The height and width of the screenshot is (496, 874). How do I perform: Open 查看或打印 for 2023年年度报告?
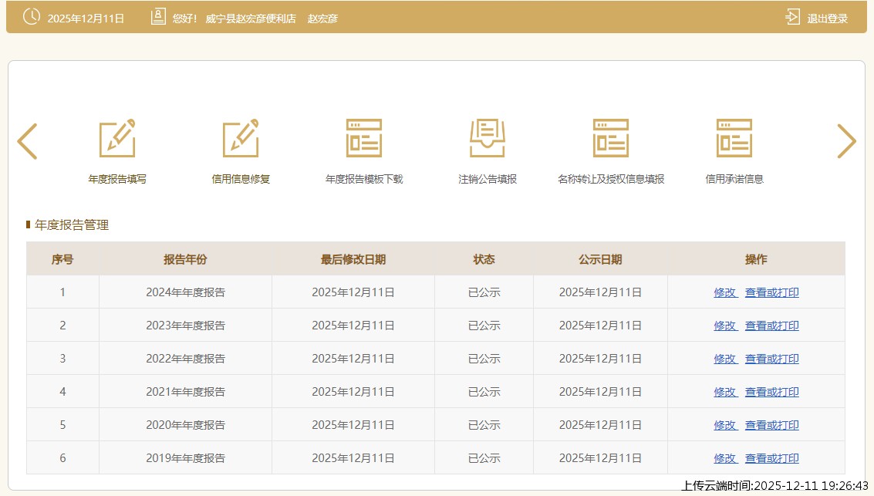[771, 326]
